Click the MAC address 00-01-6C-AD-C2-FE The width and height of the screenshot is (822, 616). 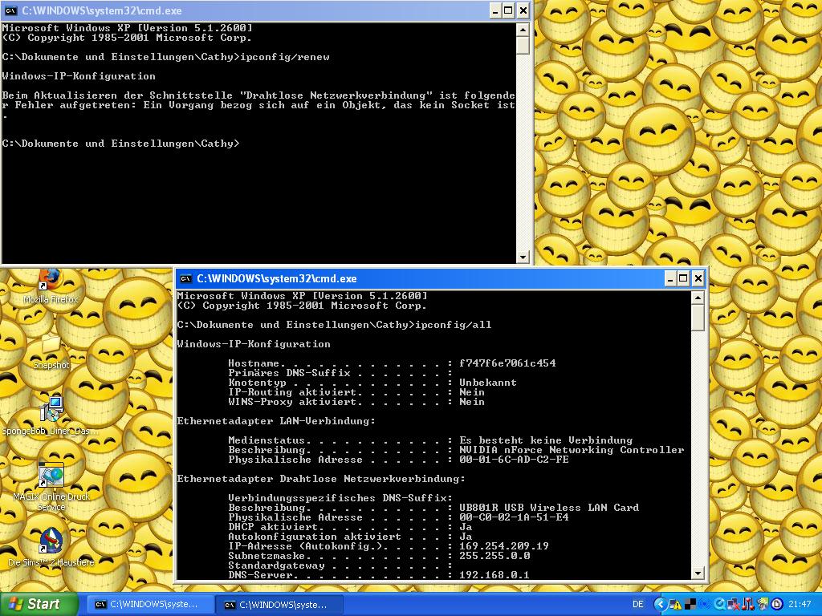(514, 460)
